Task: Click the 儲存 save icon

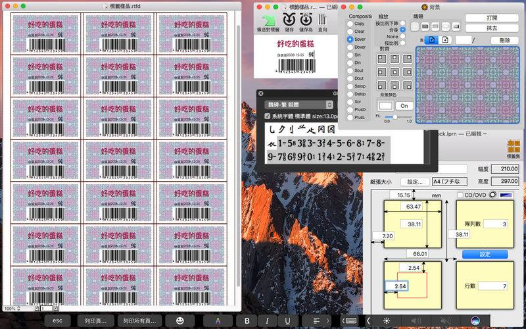Action: click(x=289, y=20)
